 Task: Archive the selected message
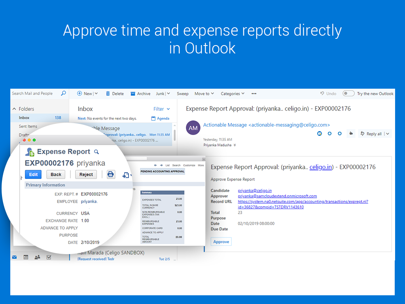pos(140,93)
